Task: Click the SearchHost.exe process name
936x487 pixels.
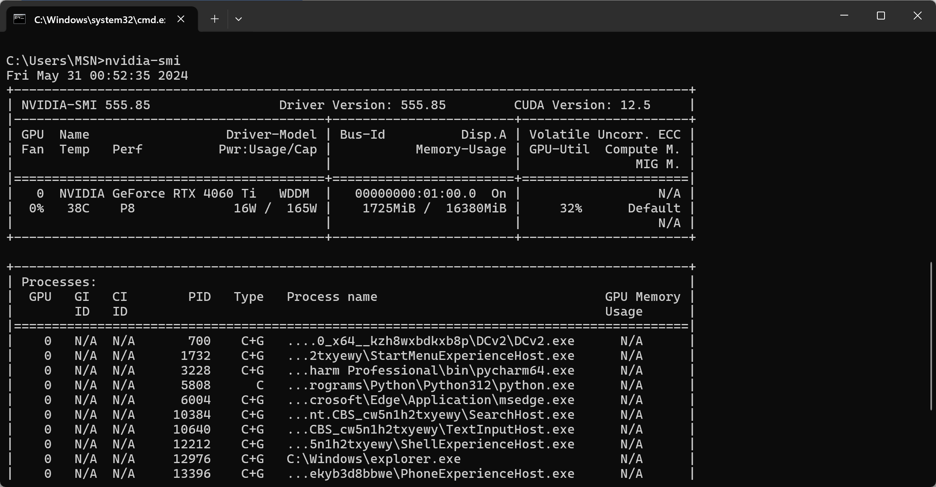Action: coord(430,414)
